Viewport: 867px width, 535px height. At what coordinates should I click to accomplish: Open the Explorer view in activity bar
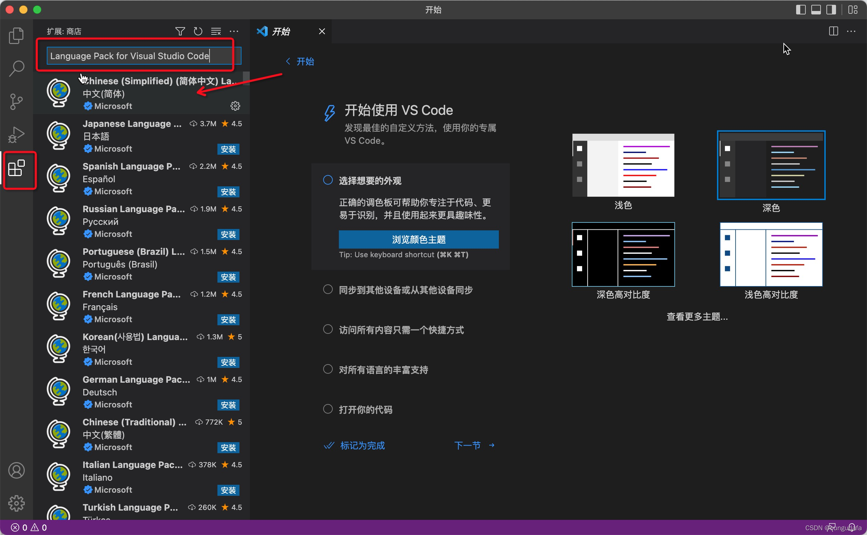coord(16,36)
